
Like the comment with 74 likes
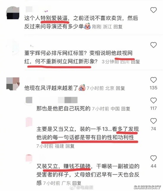154,121
